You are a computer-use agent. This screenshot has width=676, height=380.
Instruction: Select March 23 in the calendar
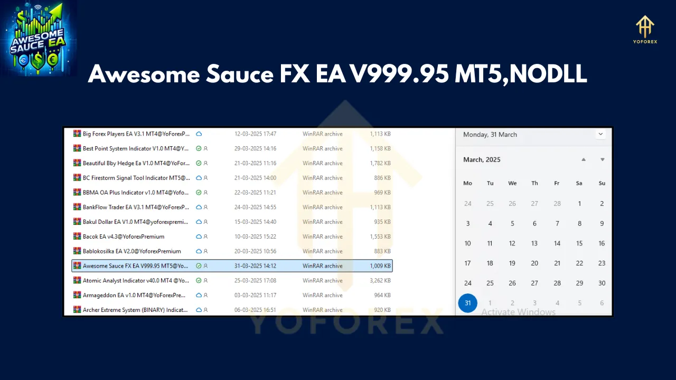pyautogui.click(x=602, y=263)
